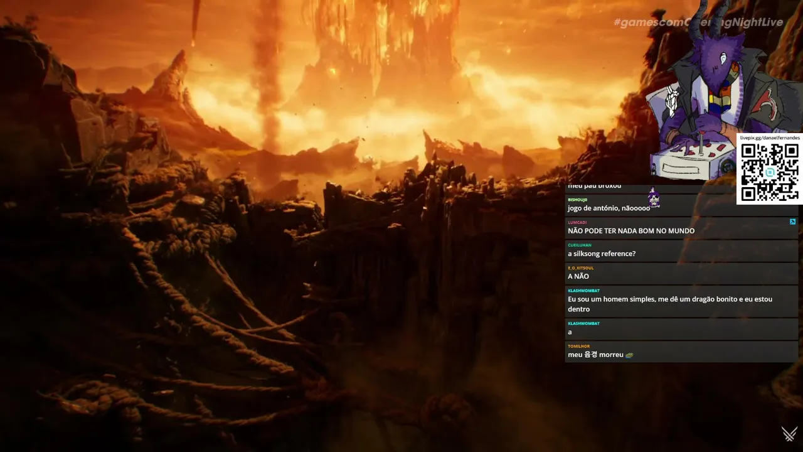The width and height of the screenshot is (803, 452).
Task: Click the LivePix QR code
Action: (770, 173)
